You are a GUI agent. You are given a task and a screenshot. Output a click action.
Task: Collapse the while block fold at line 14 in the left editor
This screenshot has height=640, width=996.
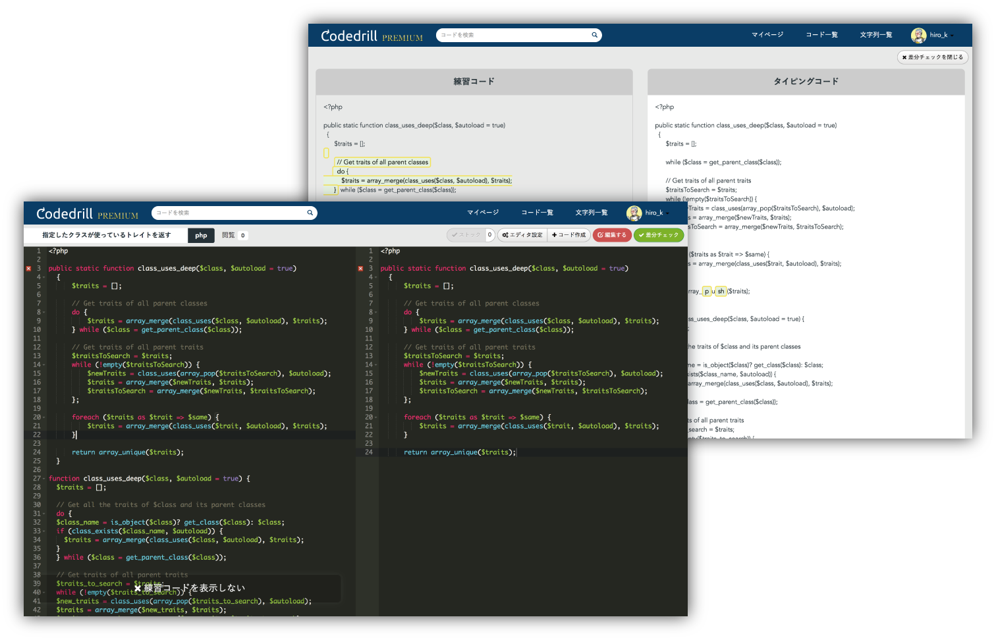tap(43, 365)
